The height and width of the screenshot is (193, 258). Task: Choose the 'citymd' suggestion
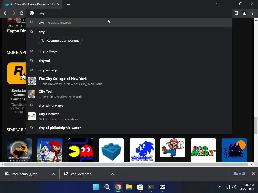[129, 61]
